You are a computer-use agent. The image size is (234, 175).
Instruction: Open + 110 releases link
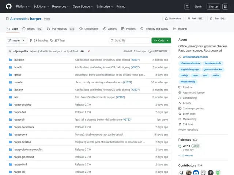click(x=186, y=156)
